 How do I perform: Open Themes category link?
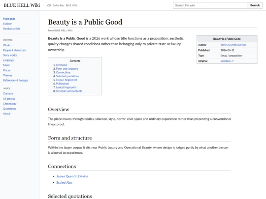tap(7, 75)
